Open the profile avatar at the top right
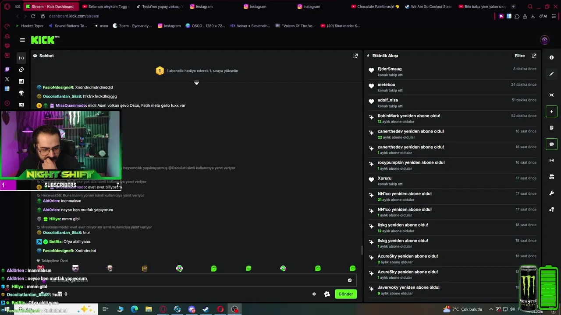561x315 pixels. (544, 40)
